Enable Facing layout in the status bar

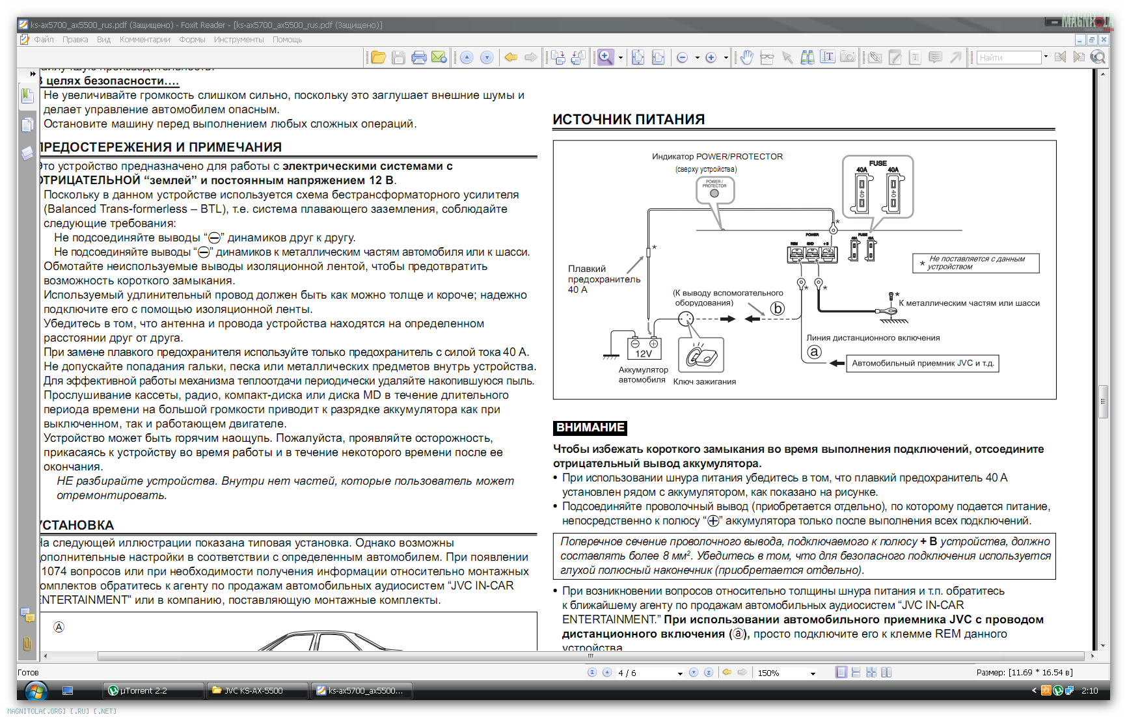tap(886, 672)
